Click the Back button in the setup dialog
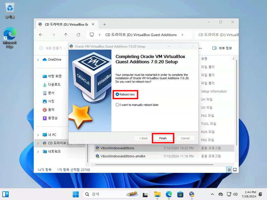 (143, 138)
